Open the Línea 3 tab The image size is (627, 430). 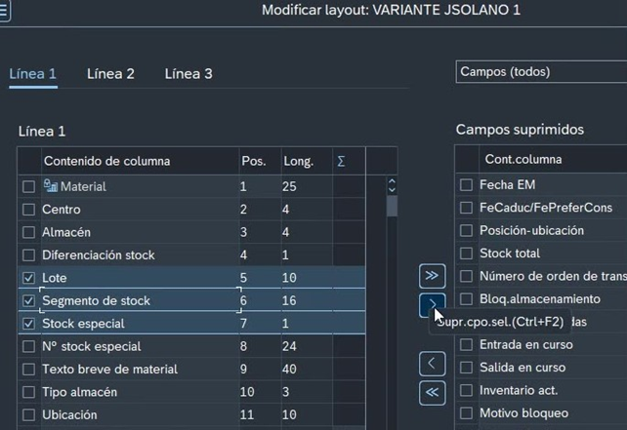point(188,73)
